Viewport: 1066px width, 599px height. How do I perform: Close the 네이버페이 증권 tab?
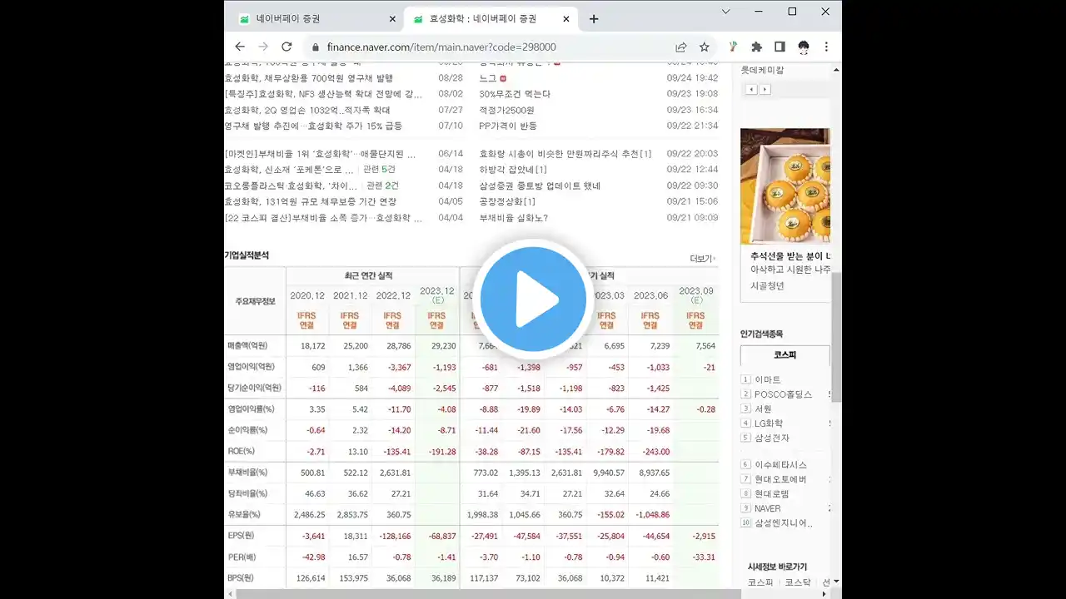coord(392,18)
